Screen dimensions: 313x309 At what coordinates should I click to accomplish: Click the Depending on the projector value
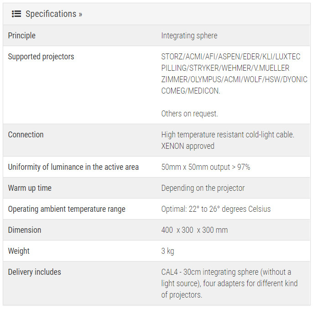203,188
